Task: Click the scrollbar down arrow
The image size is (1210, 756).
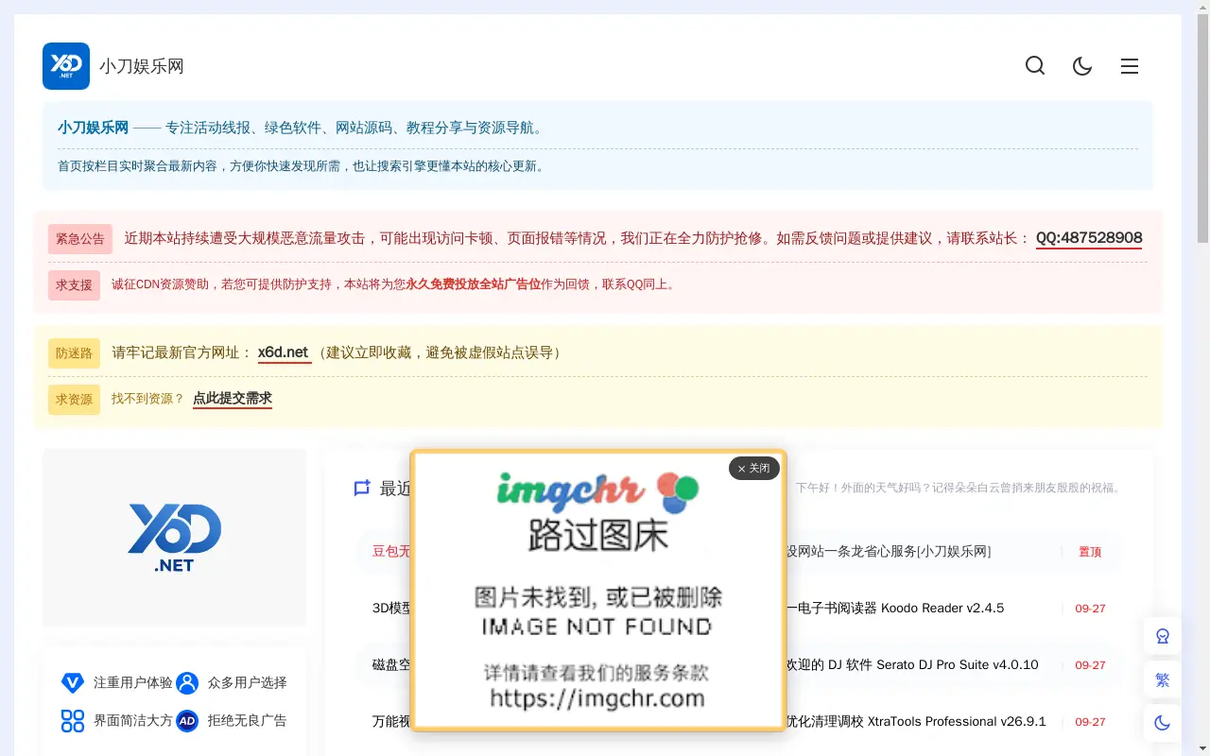Action: pos(1202,749)
